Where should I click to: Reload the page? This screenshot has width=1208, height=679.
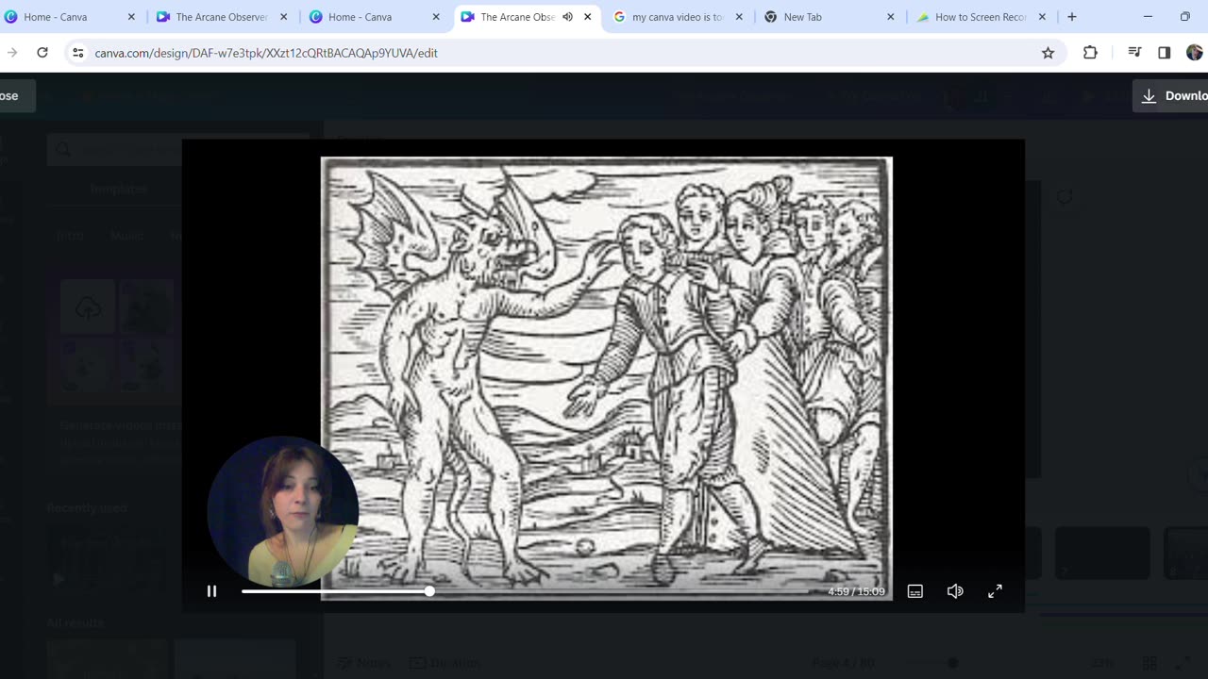point(42,53)
